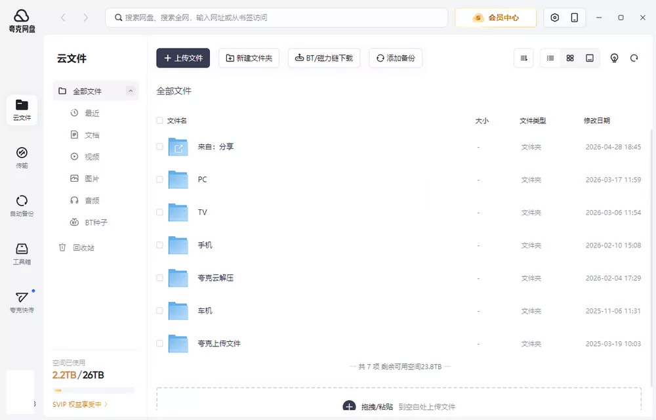Open the 云文件 sidebar section
The width and height of the screenshot is (656, 420).
(x=22, y=110)
